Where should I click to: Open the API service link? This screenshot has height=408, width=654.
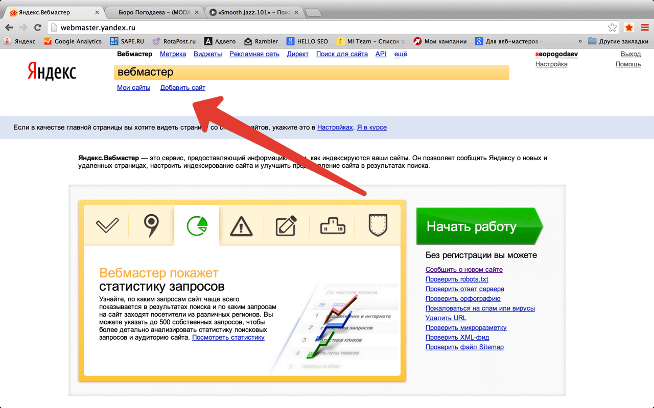(x=381, y=54)
